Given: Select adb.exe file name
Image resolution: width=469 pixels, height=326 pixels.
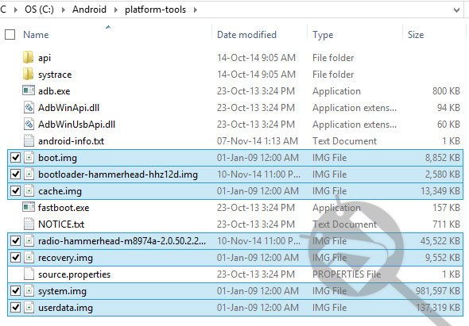Looking at the screenshot, I should click(54, 91).
